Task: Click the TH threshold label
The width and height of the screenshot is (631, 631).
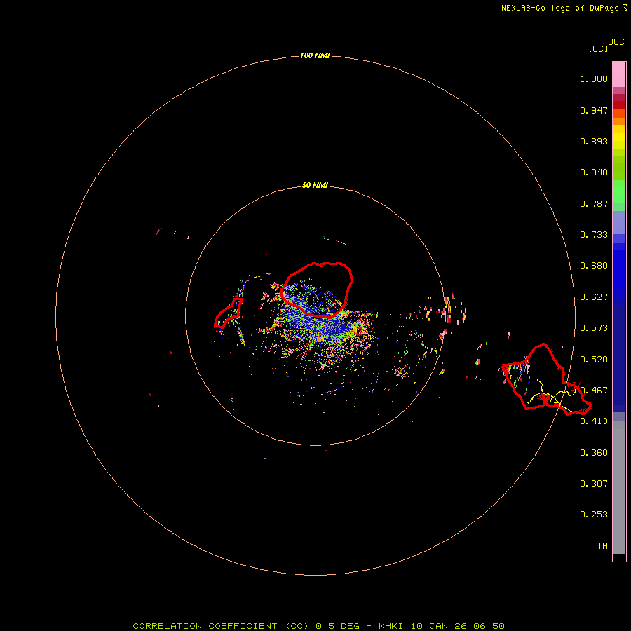Action: click(x=602, y=546)
